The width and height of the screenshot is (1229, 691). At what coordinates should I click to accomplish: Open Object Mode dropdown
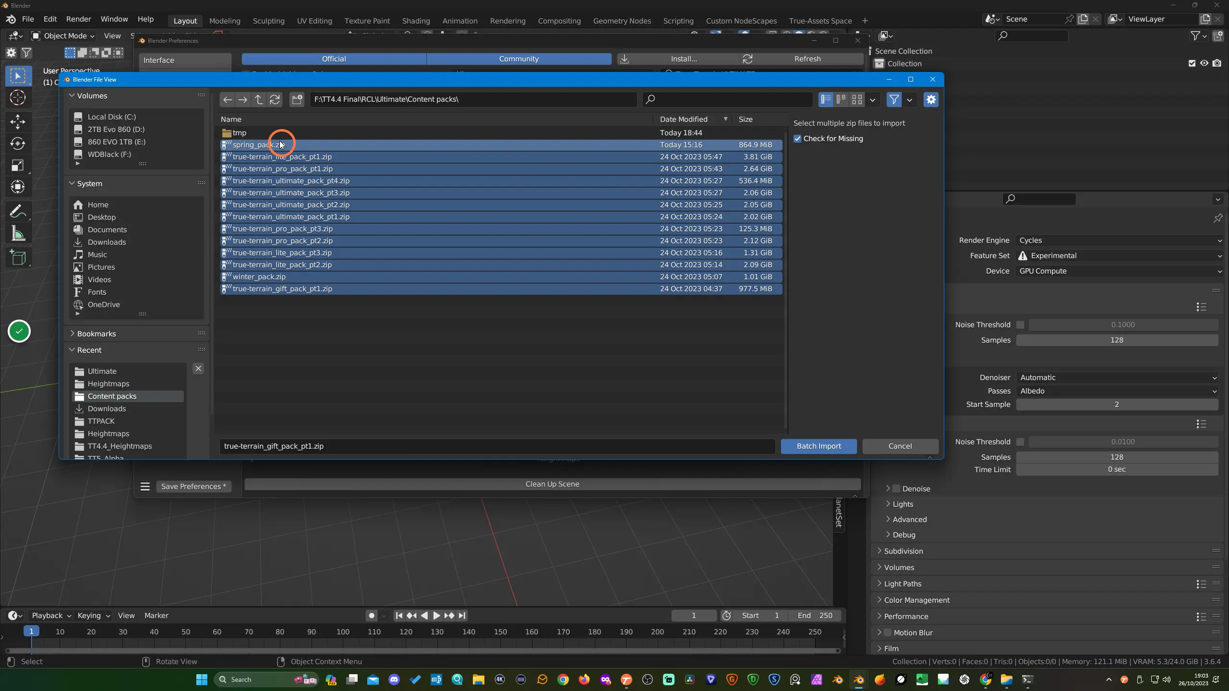(62, 36)
